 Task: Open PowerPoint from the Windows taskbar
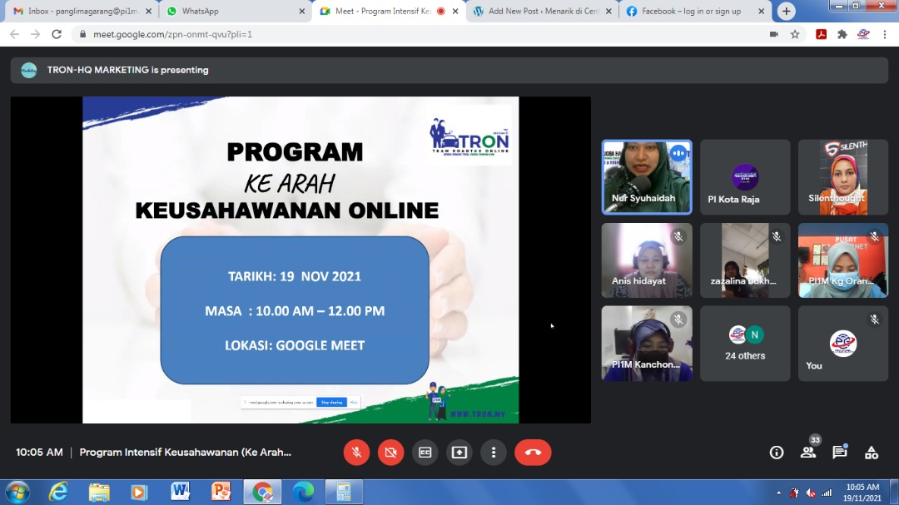(x=221, y=492)
